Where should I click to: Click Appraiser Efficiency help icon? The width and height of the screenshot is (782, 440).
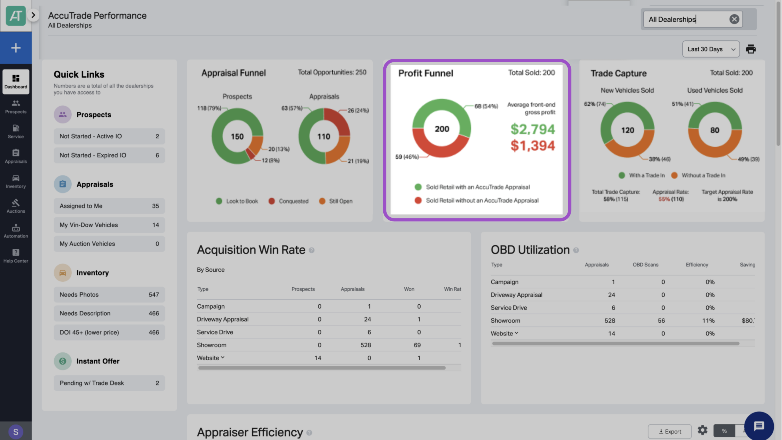point(309,433)
